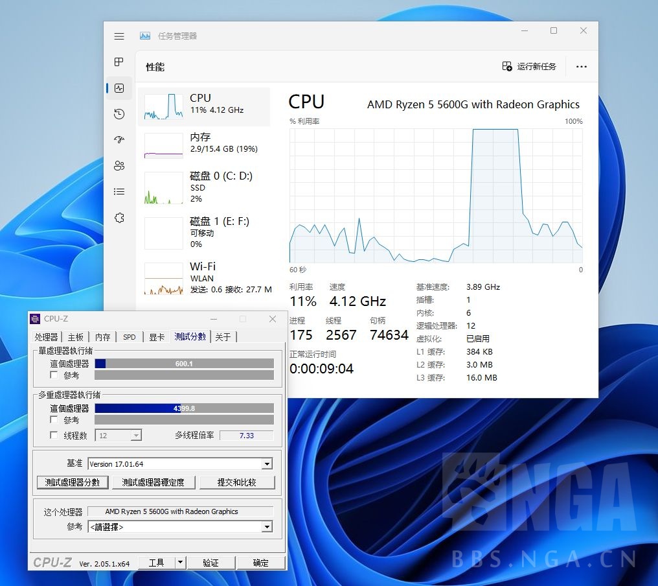Switch to the 显卡 tab in CPU-Z
Screen dimensions: 658x586
(x=155, y=336)
